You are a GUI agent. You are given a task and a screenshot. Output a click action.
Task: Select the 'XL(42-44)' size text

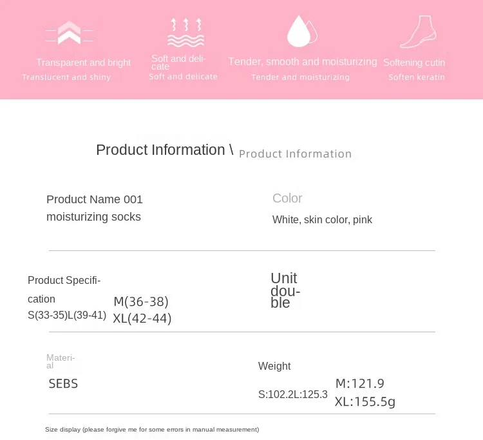[142, 319]
